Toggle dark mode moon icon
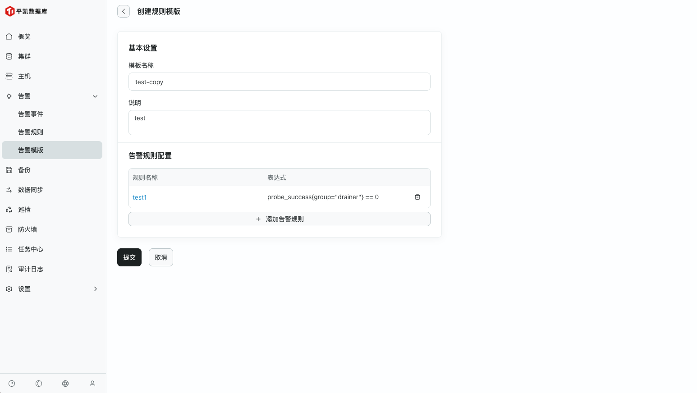 pyautogui.click(x=39, y=384)
